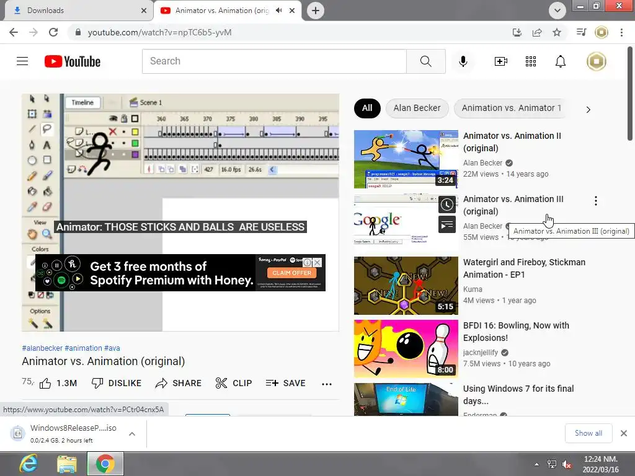Open more actions ellipsis under video
Image resolution: width=635 pixels, height=476 pixels.
(x=326, y=384)
